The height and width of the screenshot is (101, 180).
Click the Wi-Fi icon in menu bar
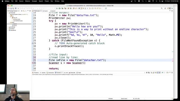pos(153,1)
